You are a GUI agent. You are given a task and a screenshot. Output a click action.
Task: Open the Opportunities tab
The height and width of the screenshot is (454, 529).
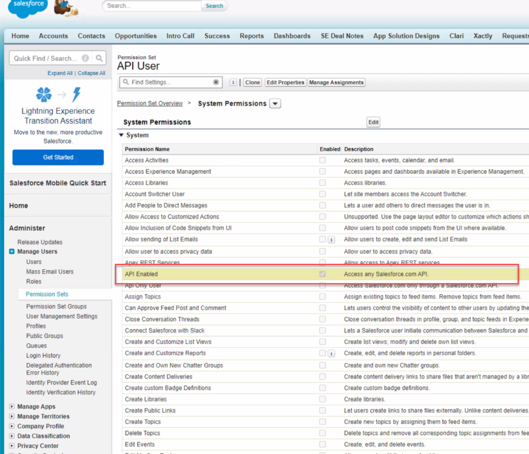point(135,36)
